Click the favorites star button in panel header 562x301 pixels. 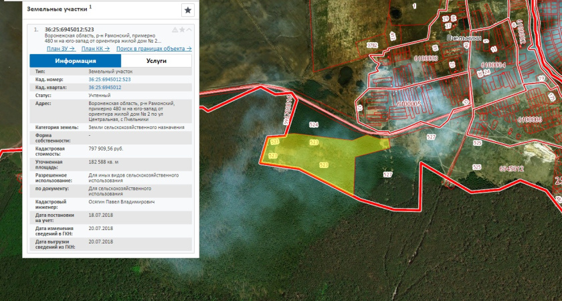click(188, 10)
